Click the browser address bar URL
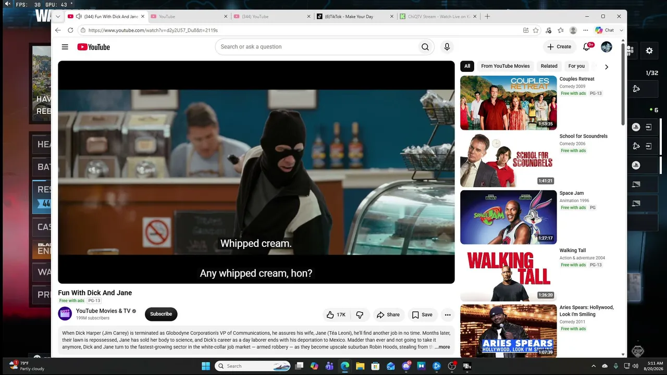 click(153, 30)
